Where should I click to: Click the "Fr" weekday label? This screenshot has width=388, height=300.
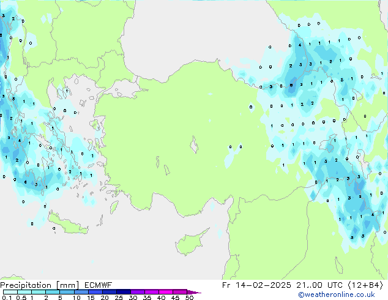tap(226, 285)
